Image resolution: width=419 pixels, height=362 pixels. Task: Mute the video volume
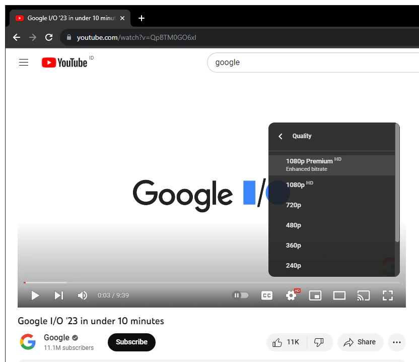click(83, 295)
